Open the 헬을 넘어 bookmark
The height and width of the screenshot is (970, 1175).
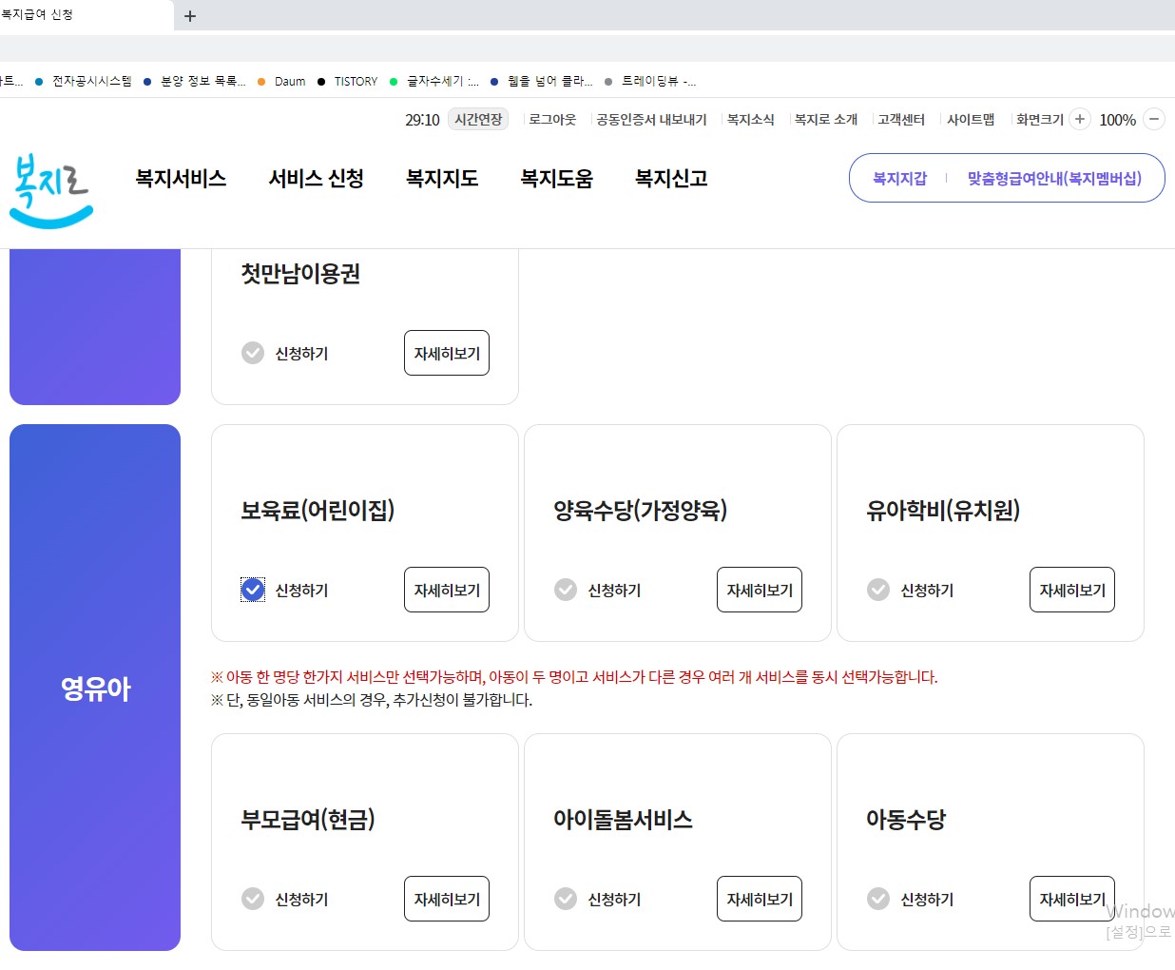[542, 82]
